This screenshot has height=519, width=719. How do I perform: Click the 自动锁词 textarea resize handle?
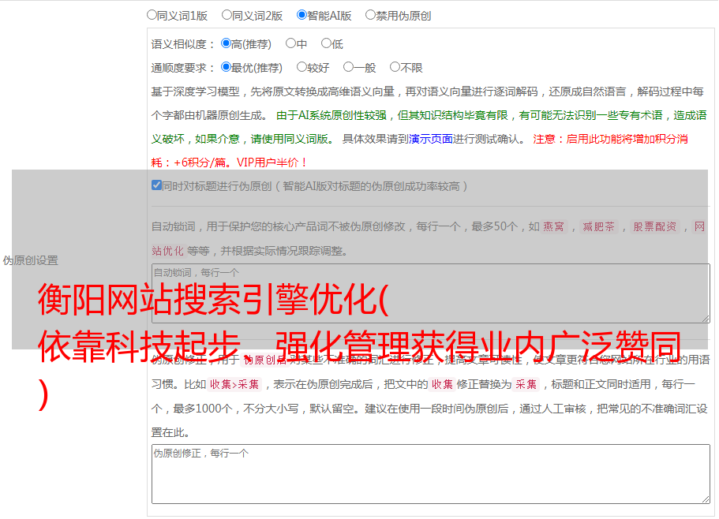tap(705, 318)
